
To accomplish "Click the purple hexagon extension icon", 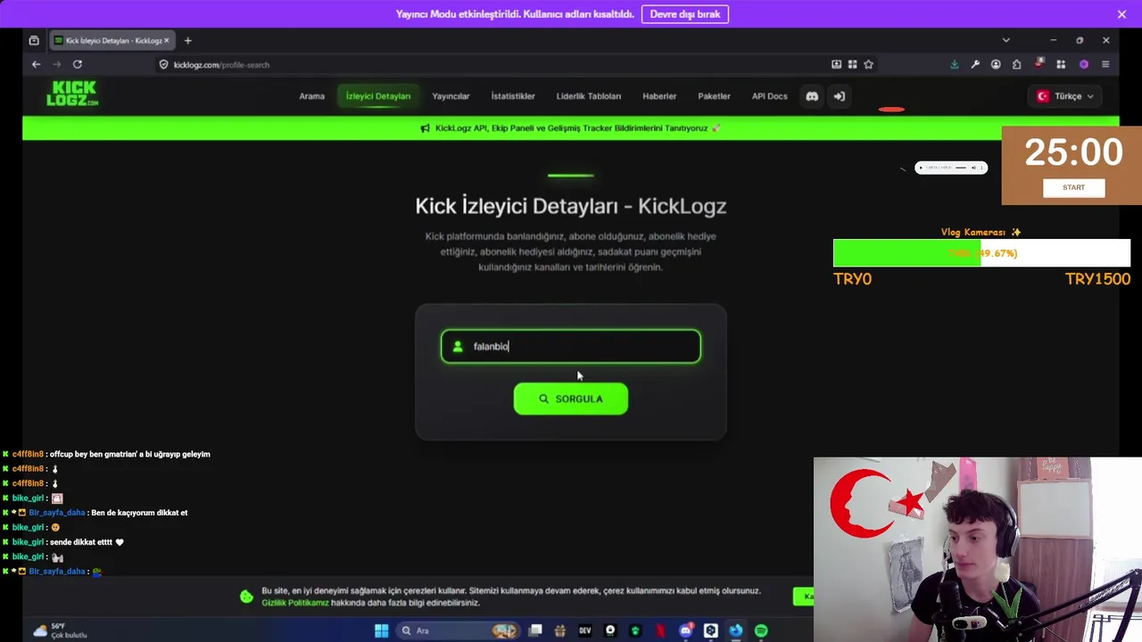I will [1084, 64].
